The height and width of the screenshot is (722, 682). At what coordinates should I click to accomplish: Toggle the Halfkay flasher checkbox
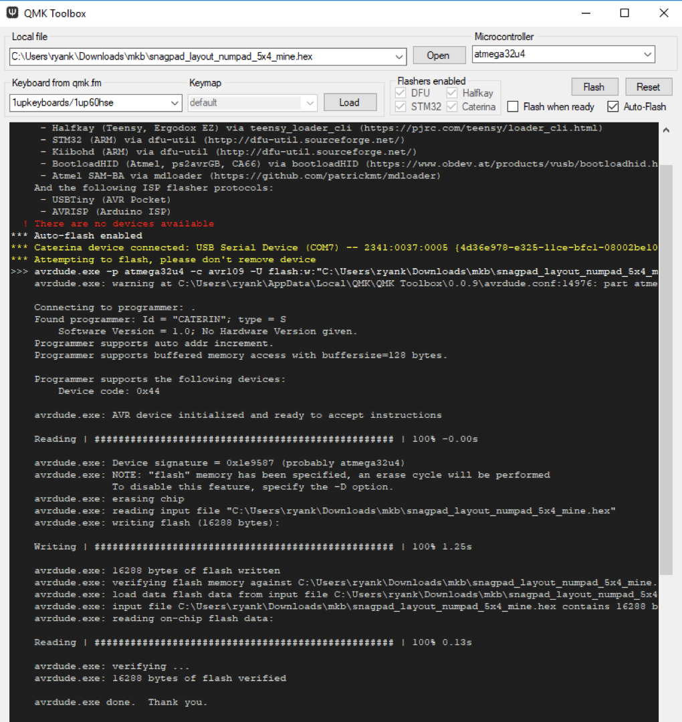[452, 93]
